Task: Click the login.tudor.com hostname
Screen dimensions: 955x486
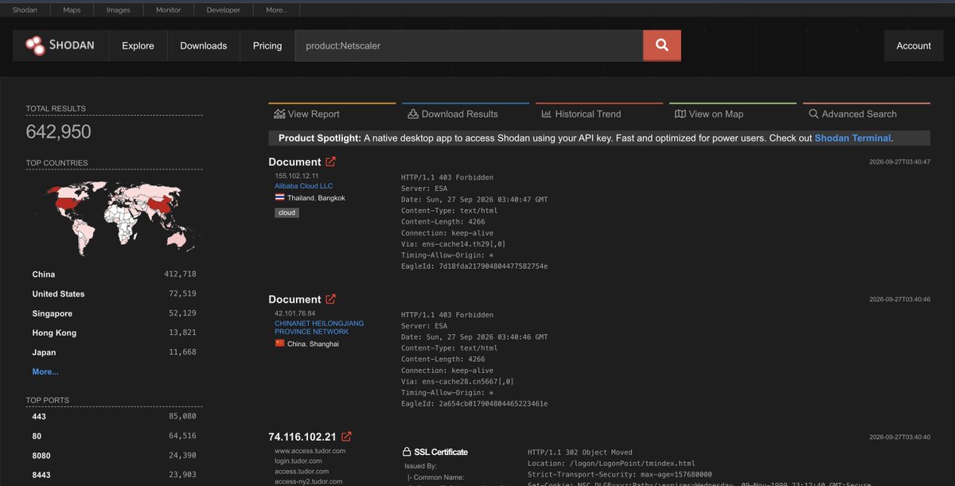Action: pos(298,461)
